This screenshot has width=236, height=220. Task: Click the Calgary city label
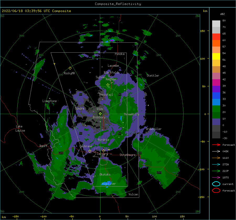(102, 154)
